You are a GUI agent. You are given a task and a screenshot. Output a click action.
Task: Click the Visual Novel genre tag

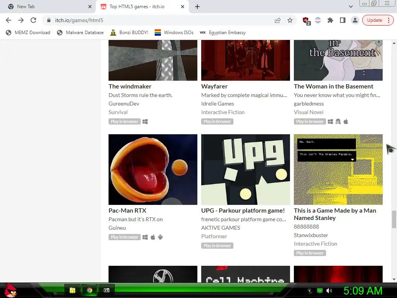tap(308, 112)
